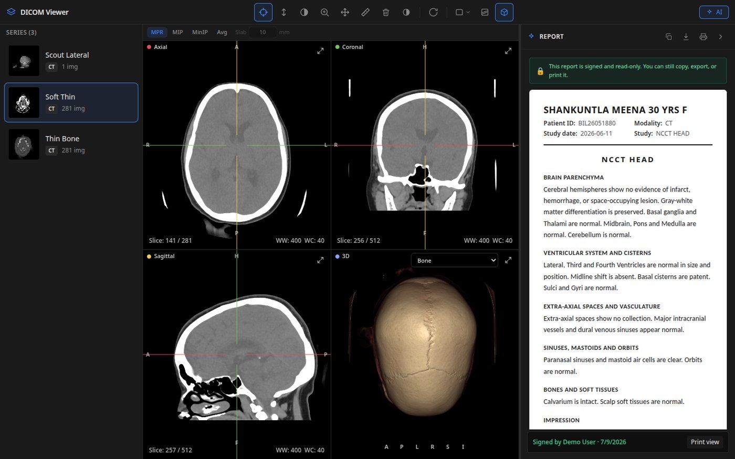Click the IMPRESSION section heading
Screen dimensions: 735x459
tap(561, 420)
